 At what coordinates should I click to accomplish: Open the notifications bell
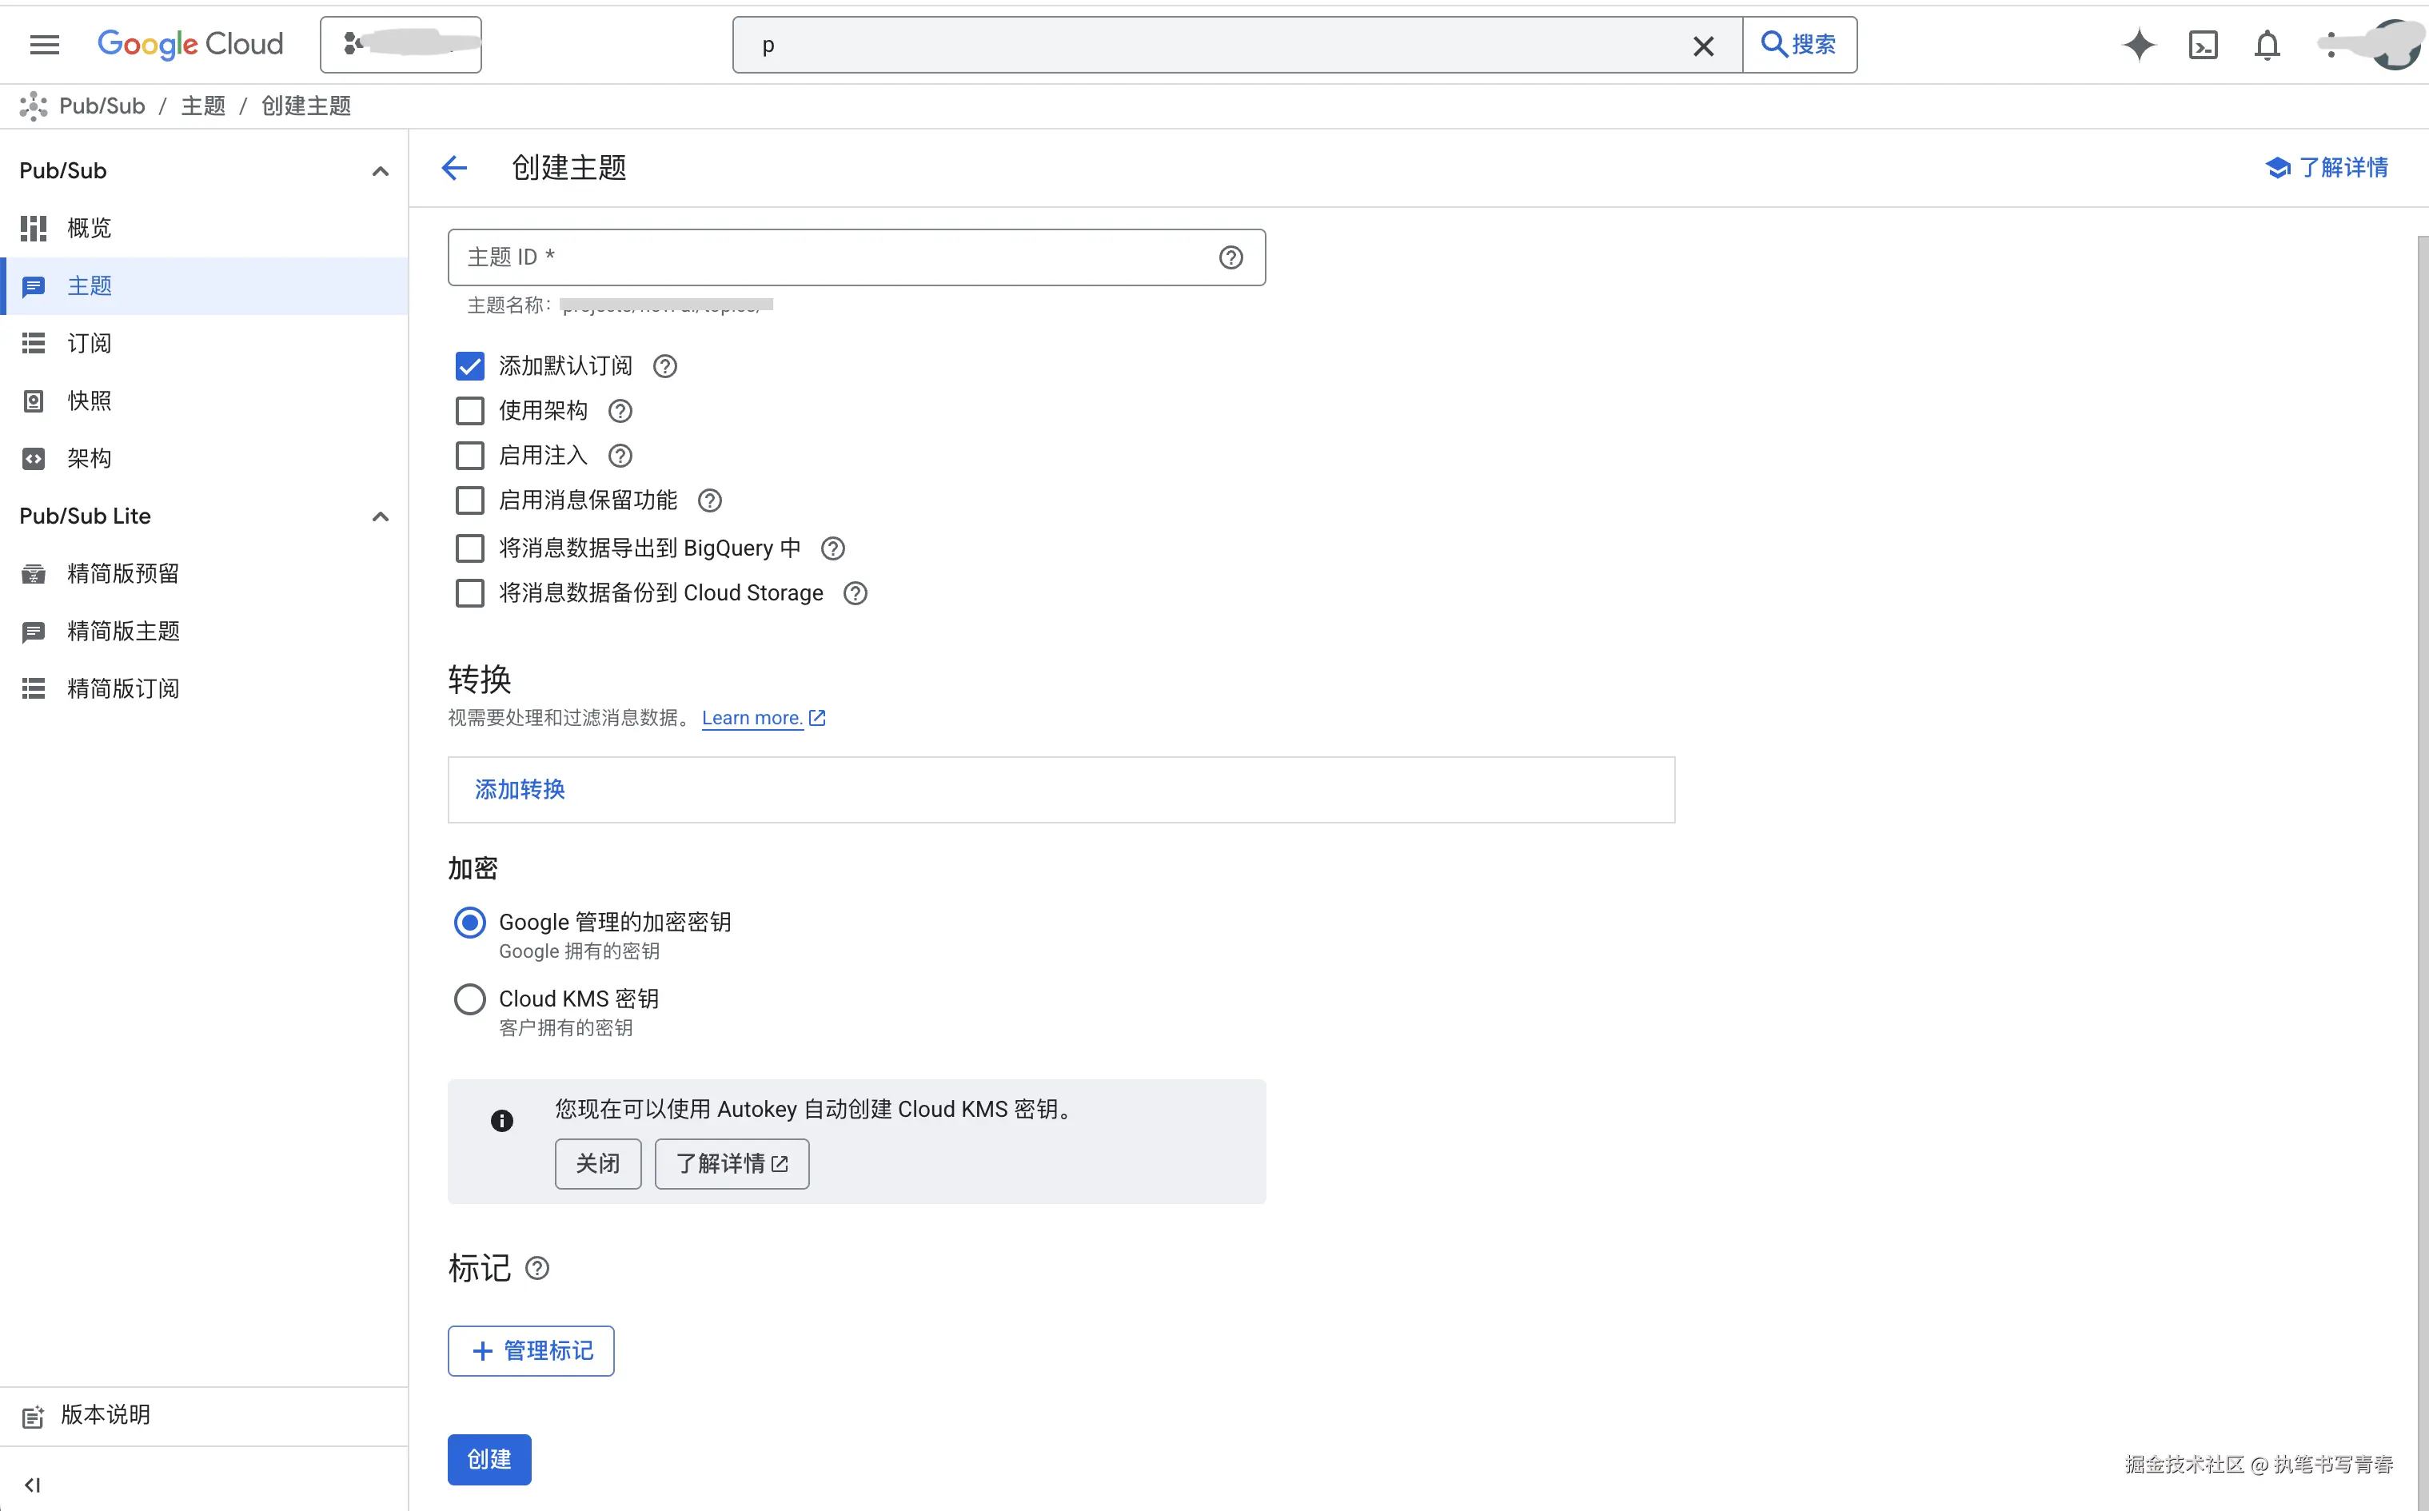pos(2267,45)
